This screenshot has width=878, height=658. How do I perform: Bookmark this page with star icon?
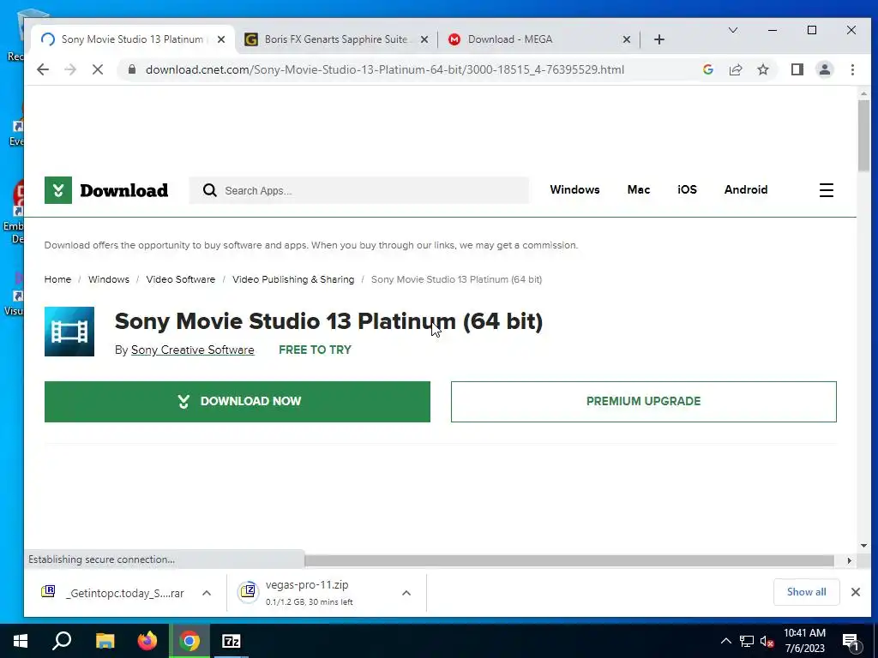pos(762,69)
